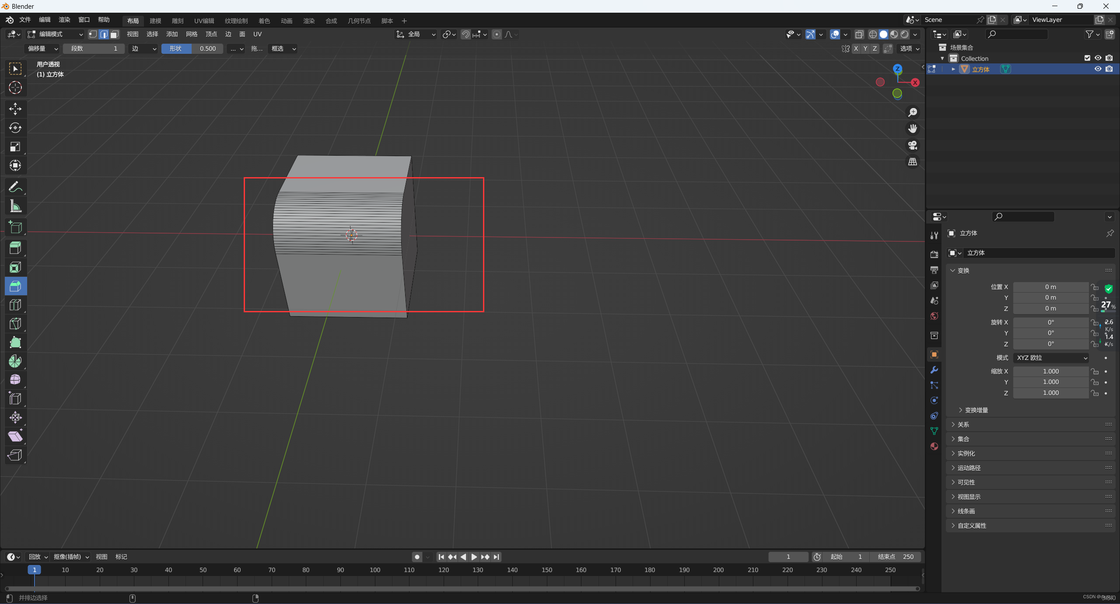This screenshot has height=604, width=1120.
Task: Toggle Collection exclude checkbox in outliner
Action: coord(1087,58)
